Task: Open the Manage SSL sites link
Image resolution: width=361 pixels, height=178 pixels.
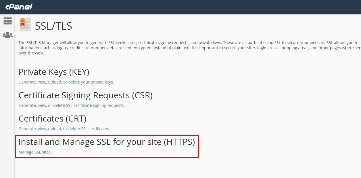Action: (35, 152)
